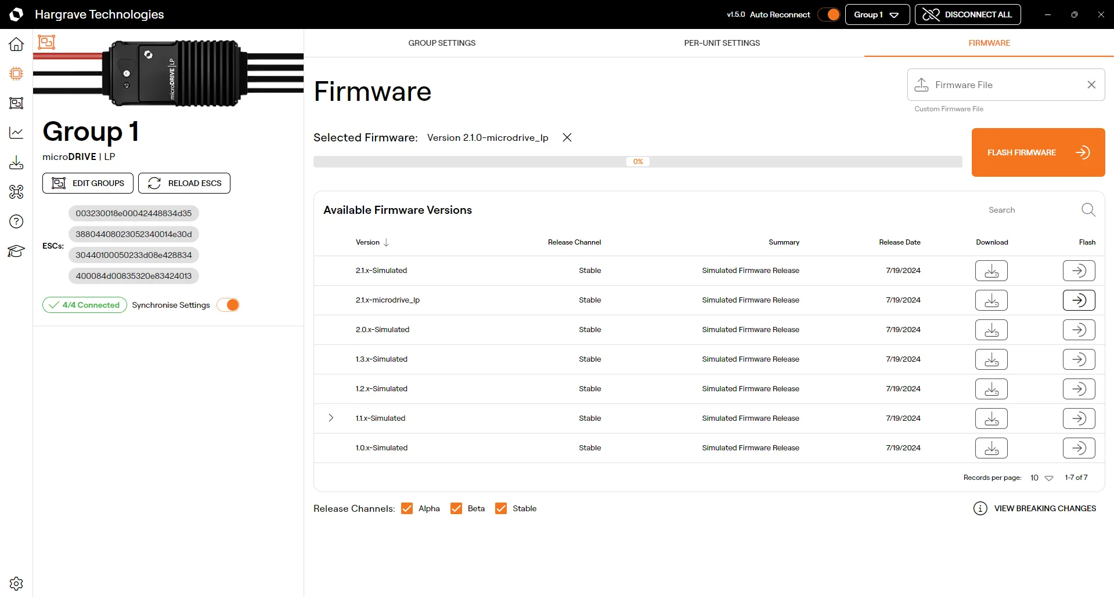This screenshot has width=1114, height=597.
Task: Click the Edit Groups button
Action: [x=88, y=183]
